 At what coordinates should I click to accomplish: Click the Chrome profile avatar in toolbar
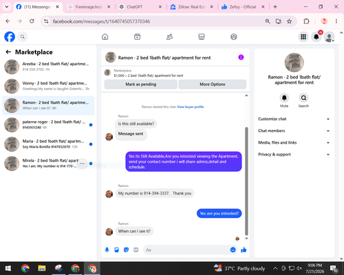coord(324,21)
